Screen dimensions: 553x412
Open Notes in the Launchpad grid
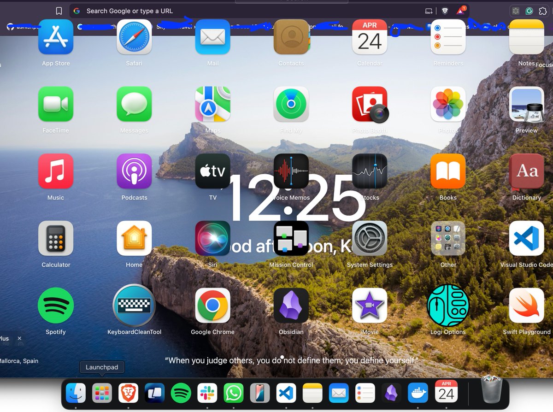[x=526, y=37]
